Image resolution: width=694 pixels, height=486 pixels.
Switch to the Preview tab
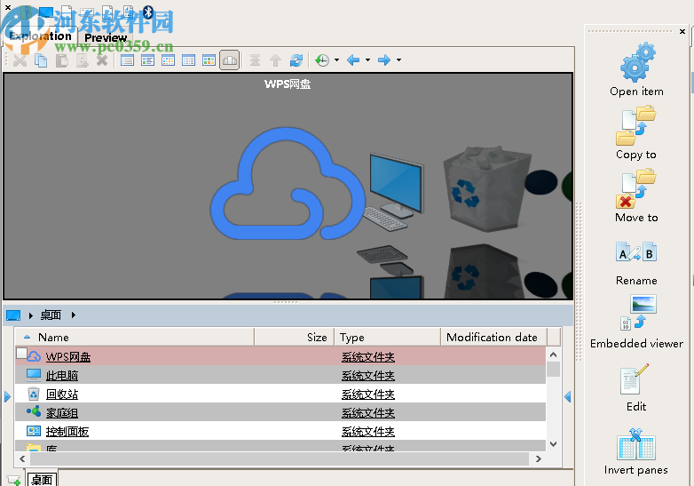click(x=106, y=37)
